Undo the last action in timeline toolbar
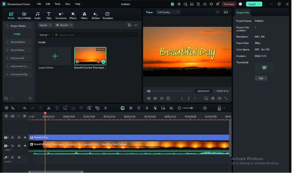The height and width of the screenshot is (173, 292). (25, 108)
